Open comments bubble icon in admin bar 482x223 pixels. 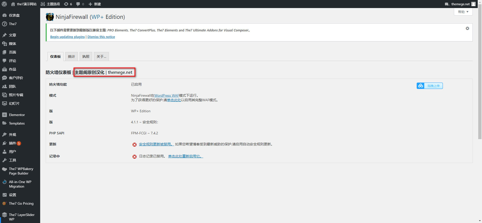78,4
